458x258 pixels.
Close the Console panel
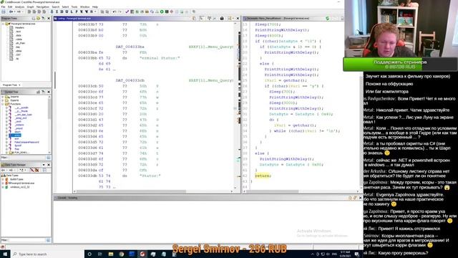360,198
